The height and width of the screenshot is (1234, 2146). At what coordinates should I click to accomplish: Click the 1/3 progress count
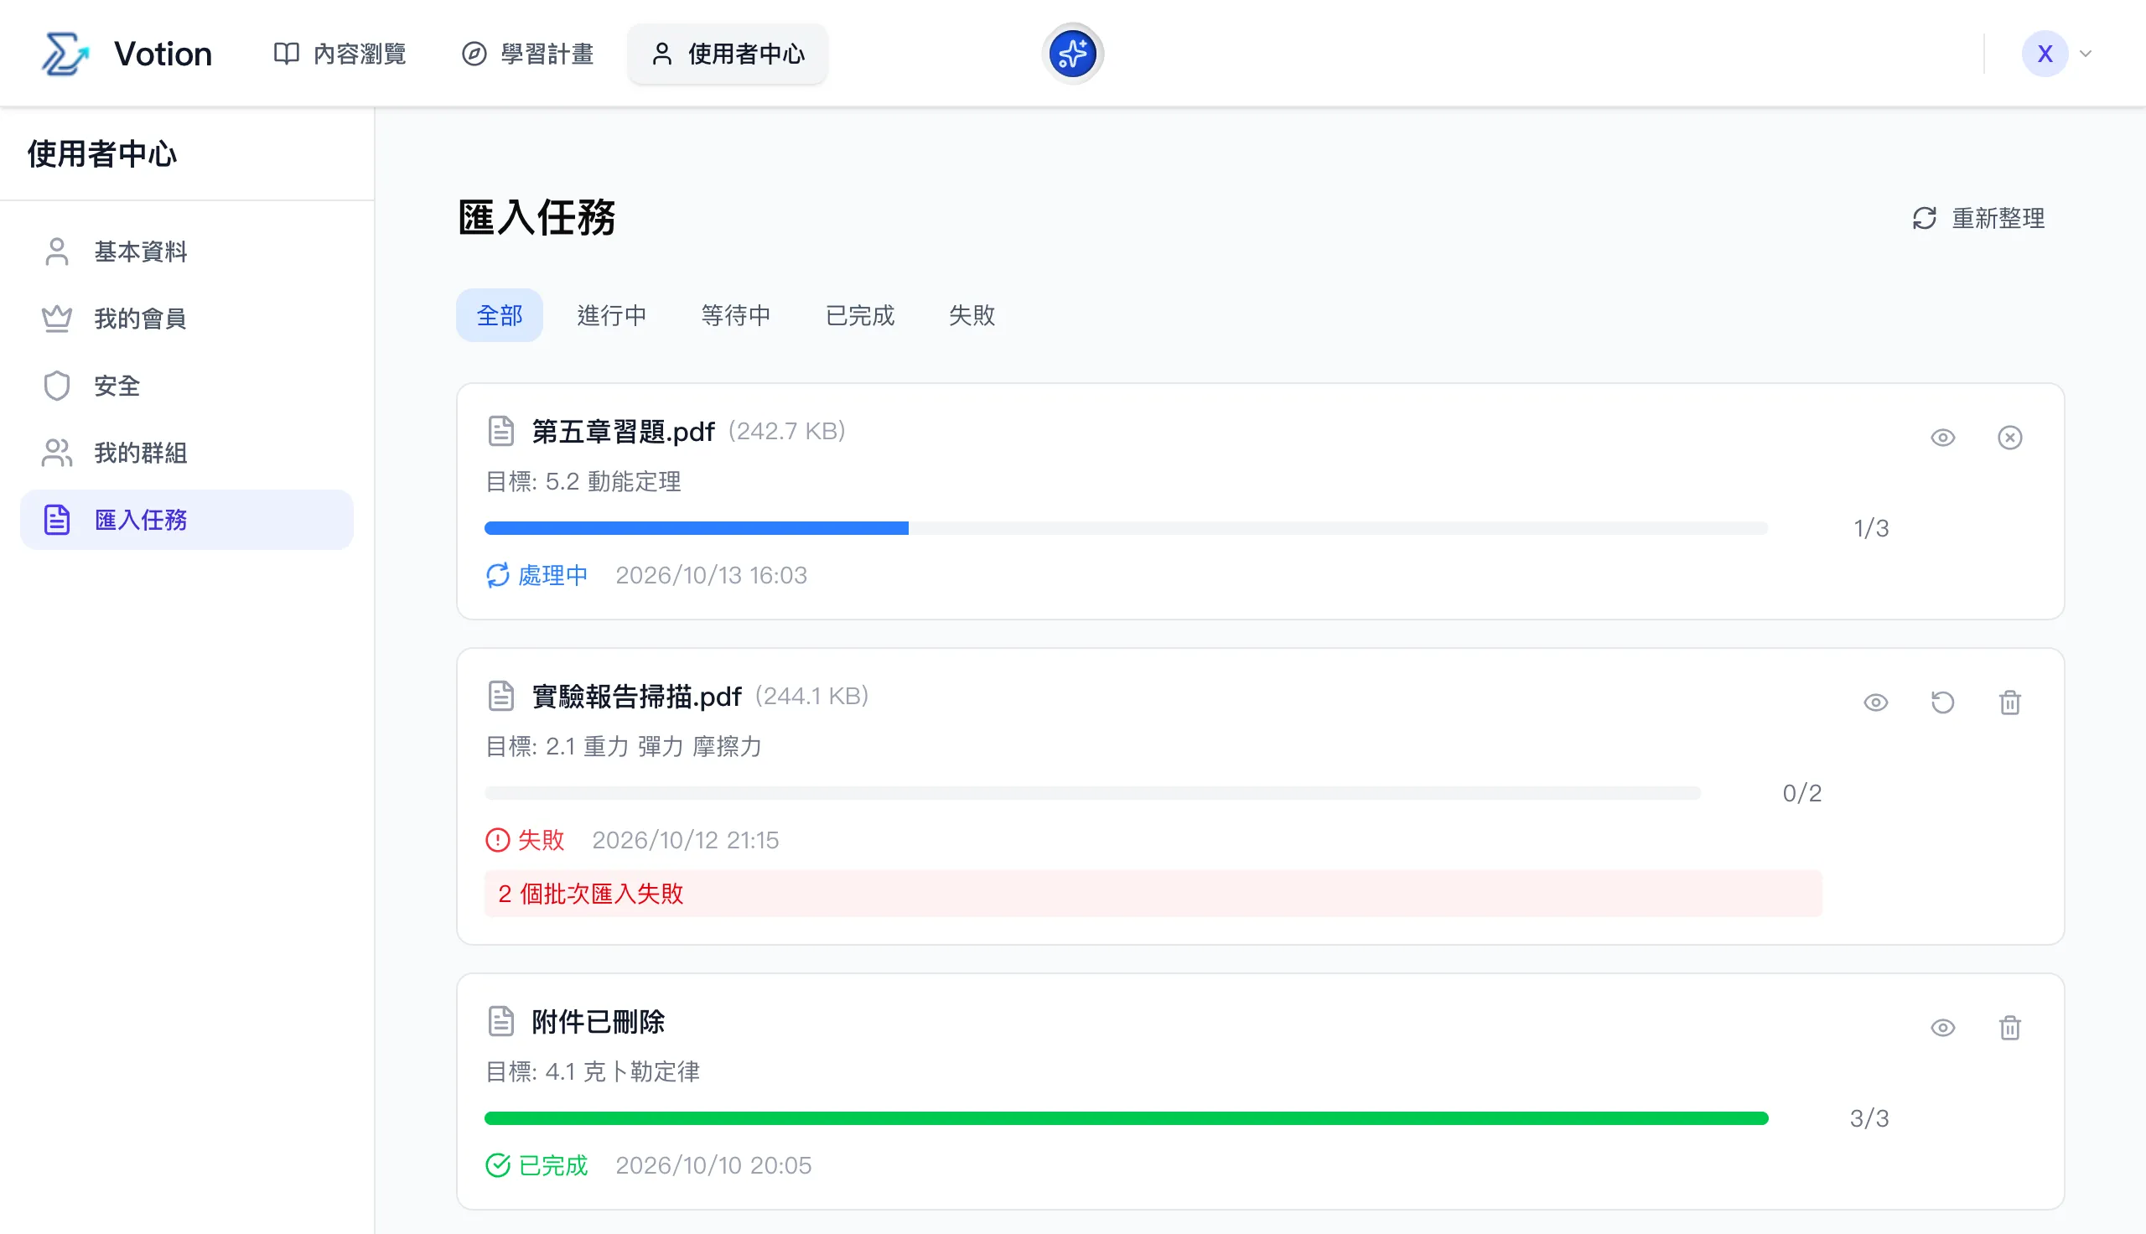[x=1871, y=528]
